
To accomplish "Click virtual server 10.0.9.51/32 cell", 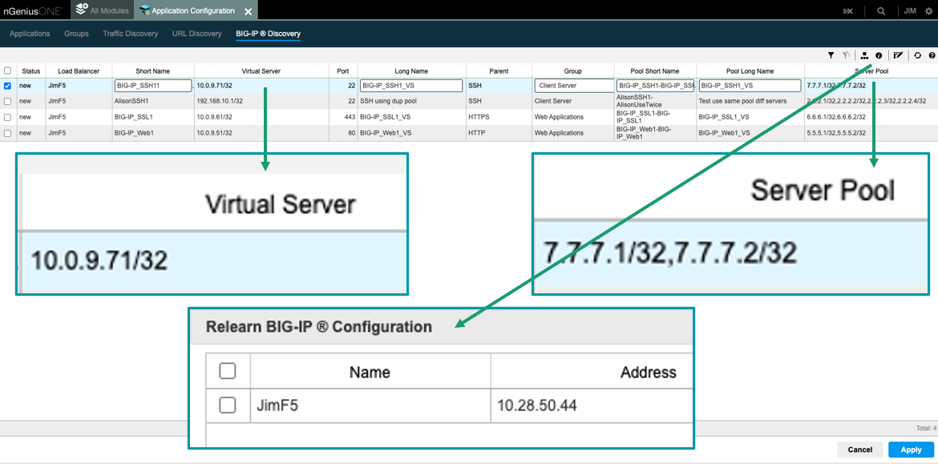I will 261,133.
